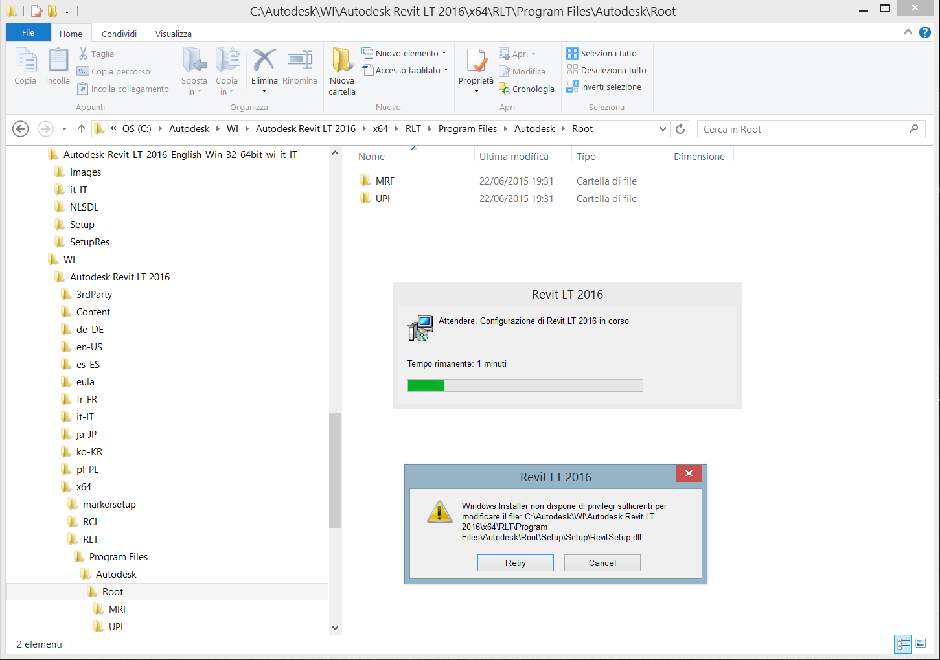This screenshot has height=660, width=940.
Task: Expand the Accesso facilitato dropdown
Action: pos(446,70)
